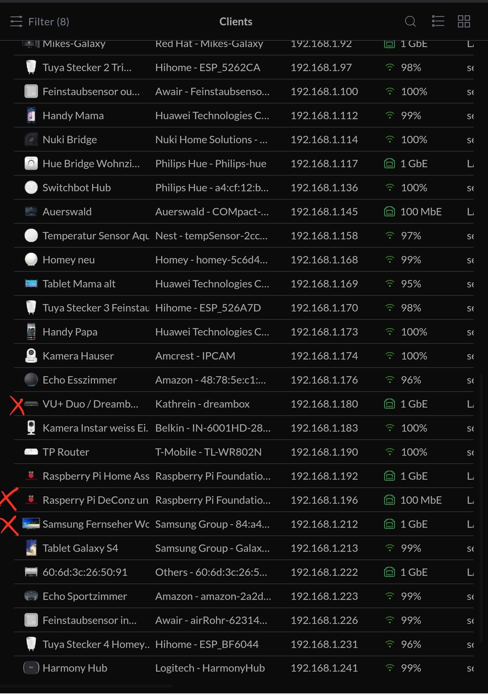The image size is (488, 694).
Task: Open the Switchbot Hub client entry
Action: (77, 188)
